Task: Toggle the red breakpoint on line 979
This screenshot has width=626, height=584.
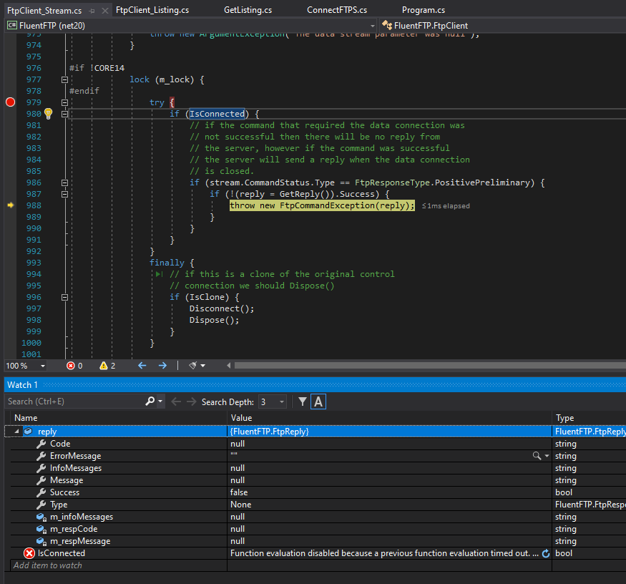Action: tap(10, 102)
